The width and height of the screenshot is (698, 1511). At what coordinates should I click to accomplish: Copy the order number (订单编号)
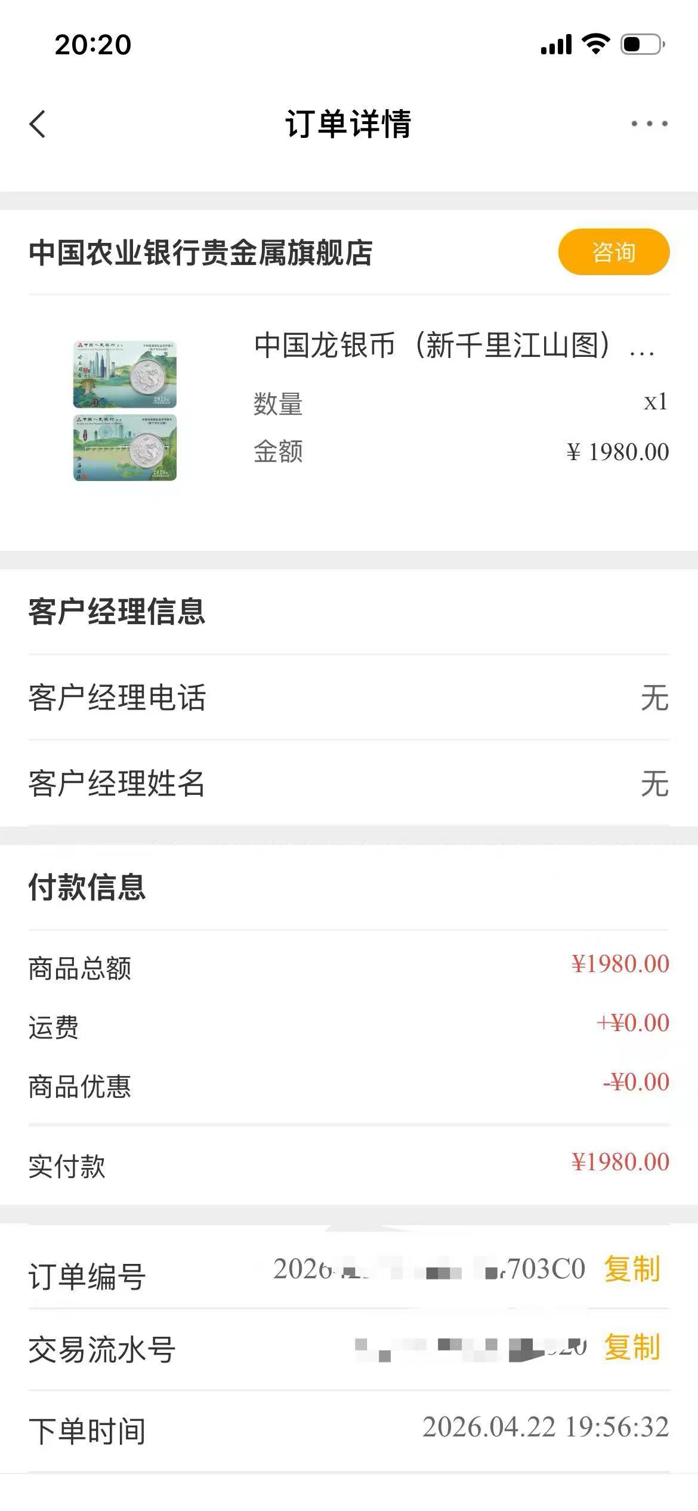632,1269
